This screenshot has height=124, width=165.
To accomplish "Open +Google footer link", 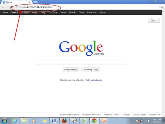I will [126, 115].
